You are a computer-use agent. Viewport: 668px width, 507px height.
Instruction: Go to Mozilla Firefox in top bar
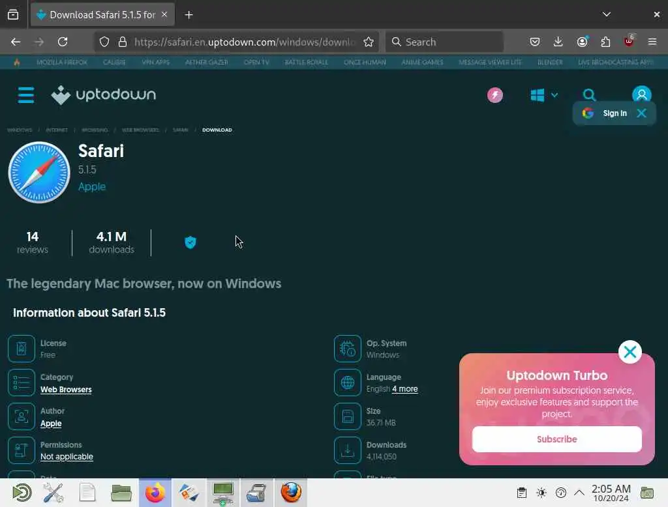(62, 62)
